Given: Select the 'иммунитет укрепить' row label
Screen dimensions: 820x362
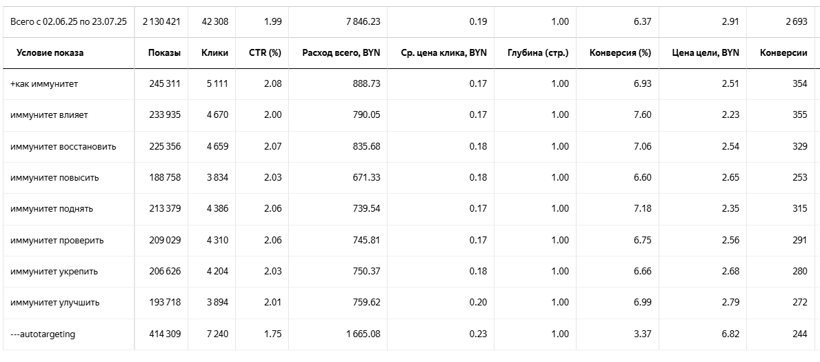Looking at the screenshot, I should [54, 271].
